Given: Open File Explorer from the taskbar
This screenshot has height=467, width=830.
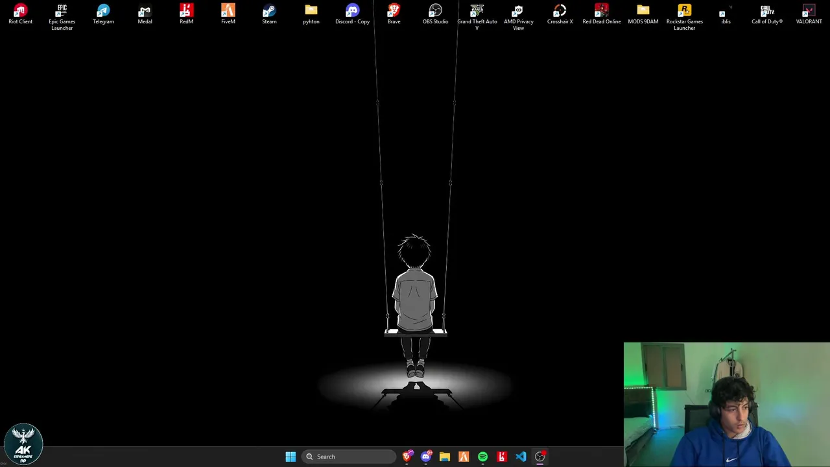Looking at the screenshot, I should (x=445, y=457).
